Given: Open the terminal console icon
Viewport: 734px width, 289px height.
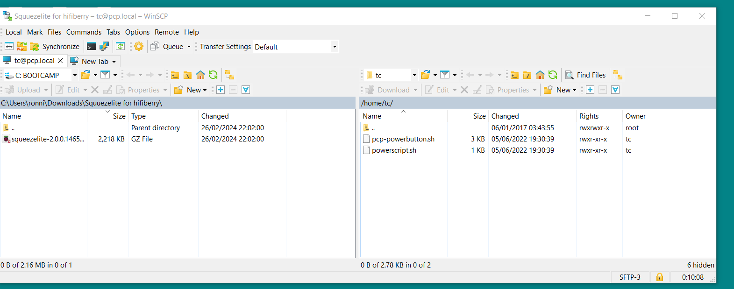Looking at the screenshot, I should tap(92, 46).
